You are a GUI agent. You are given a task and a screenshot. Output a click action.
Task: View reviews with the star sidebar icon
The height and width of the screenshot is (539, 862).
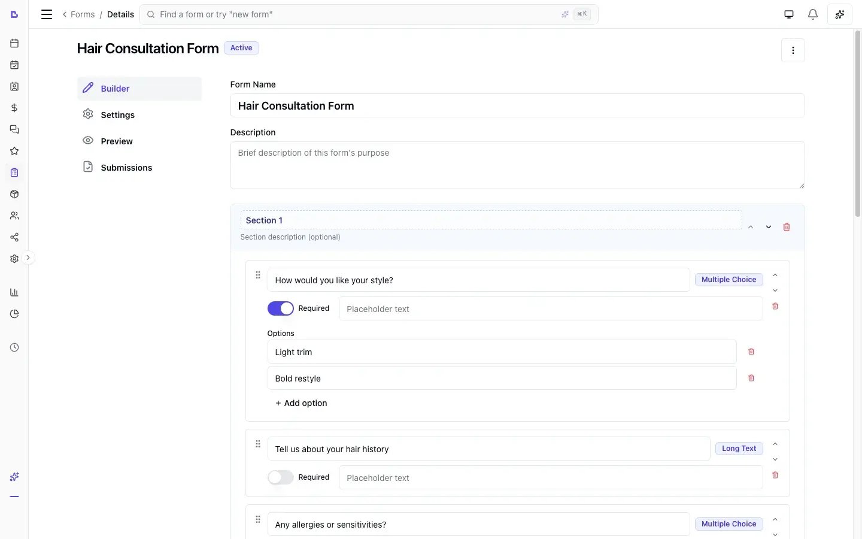coord(14,151)
